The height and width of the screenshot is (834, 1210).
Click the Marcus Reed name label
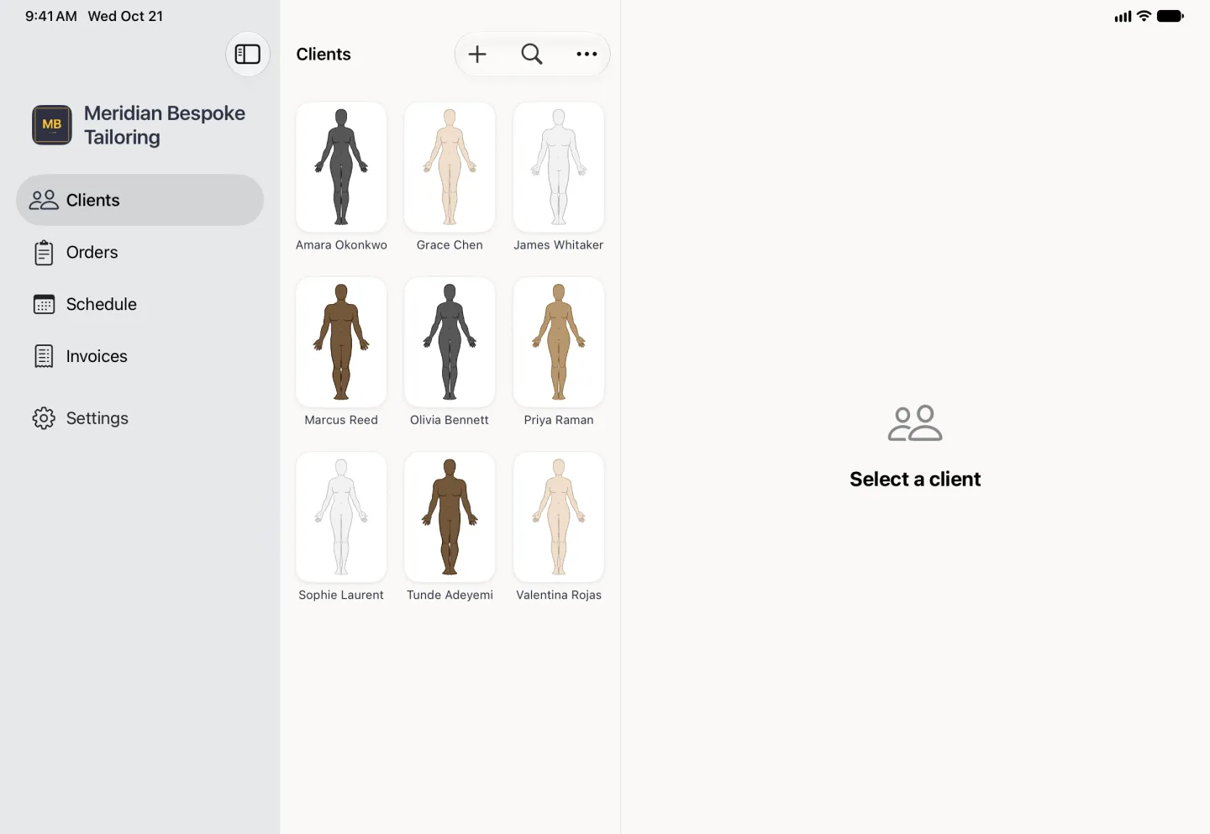[341, 420]
